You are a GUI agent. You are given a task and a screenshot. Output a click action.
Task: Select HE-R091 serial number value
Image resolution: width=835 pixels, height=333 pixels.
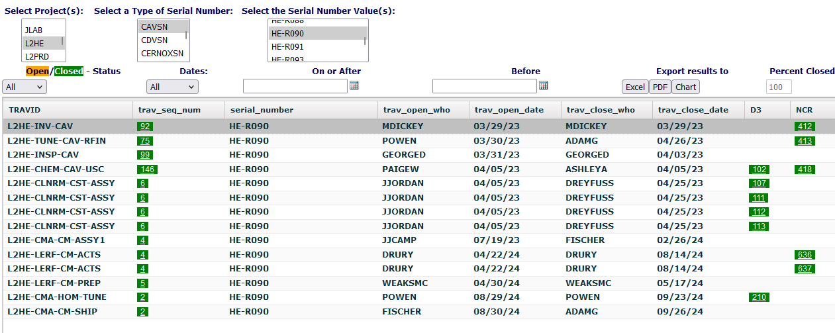click(287, 47)
